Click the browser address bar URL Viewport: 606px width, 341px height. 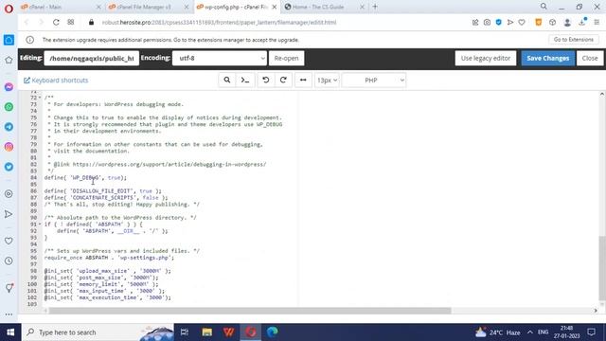tap(219, 23)
